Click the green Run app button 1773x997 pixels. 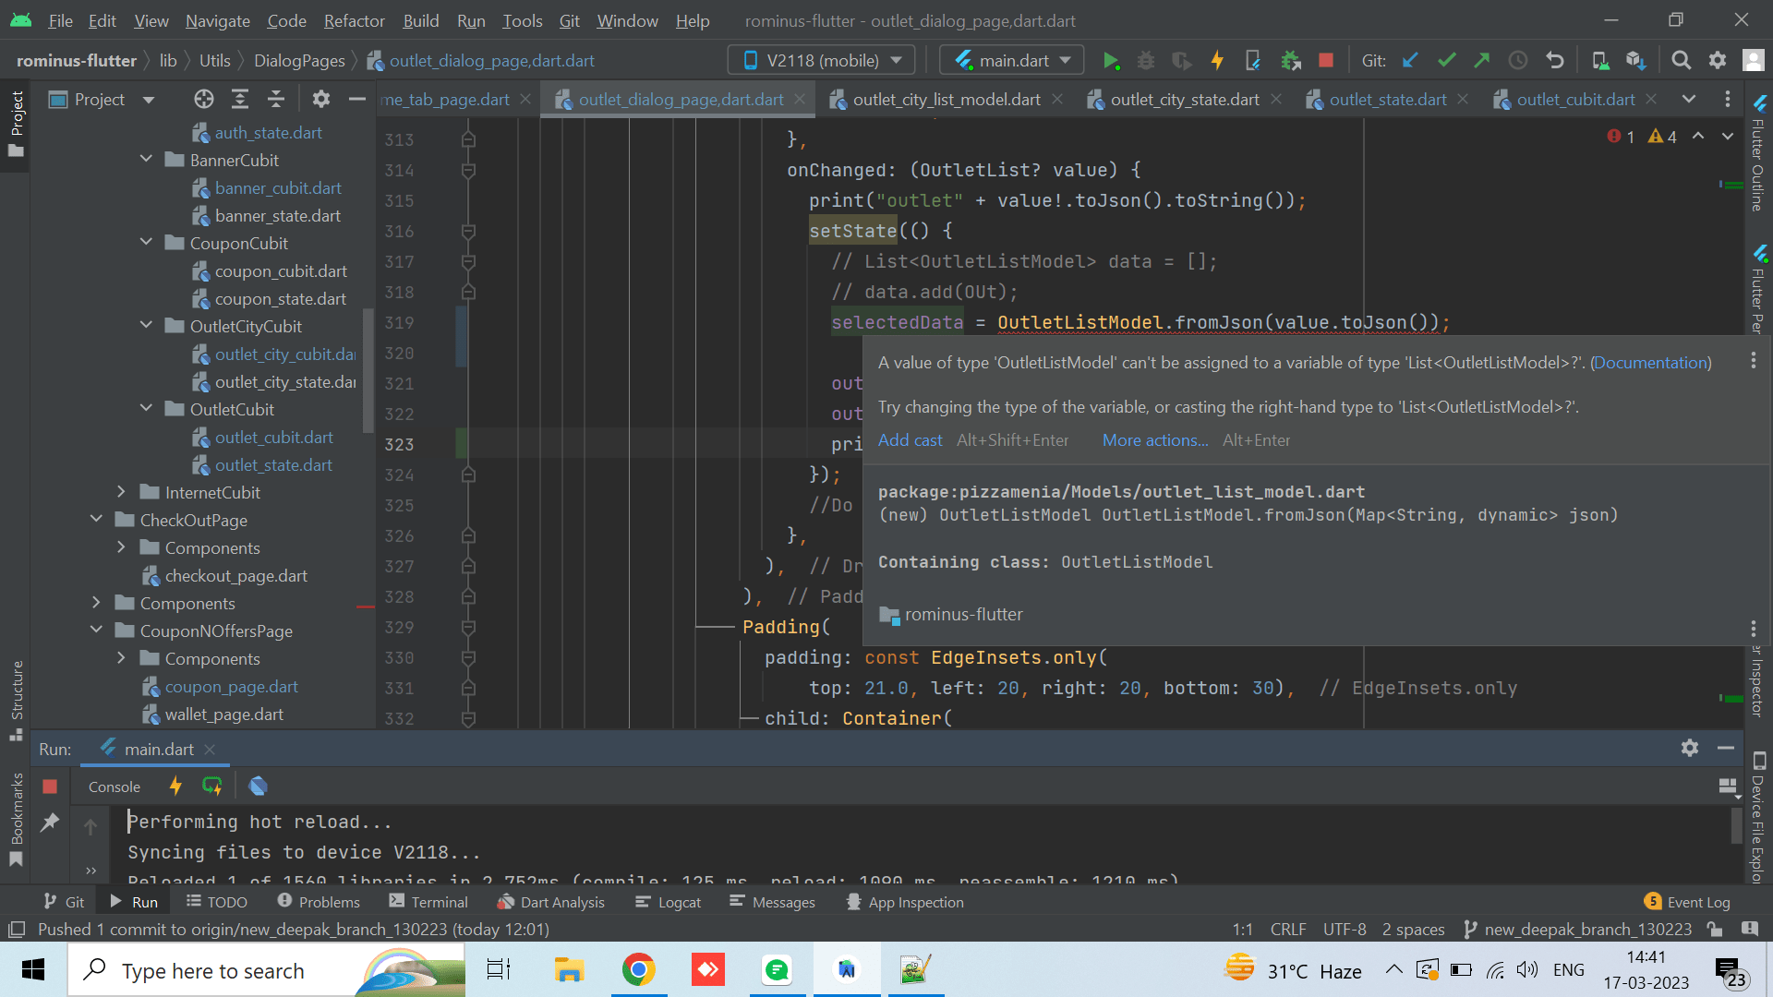pyautogui.click(x=1111, y=61)
